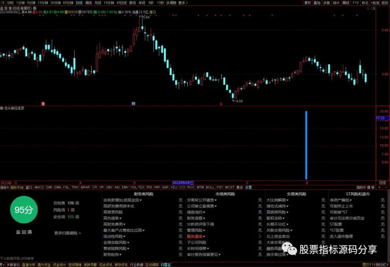The width and height of the screenshot is (390, 267).
Task: Open F10 company info
Action: point(355,3)
